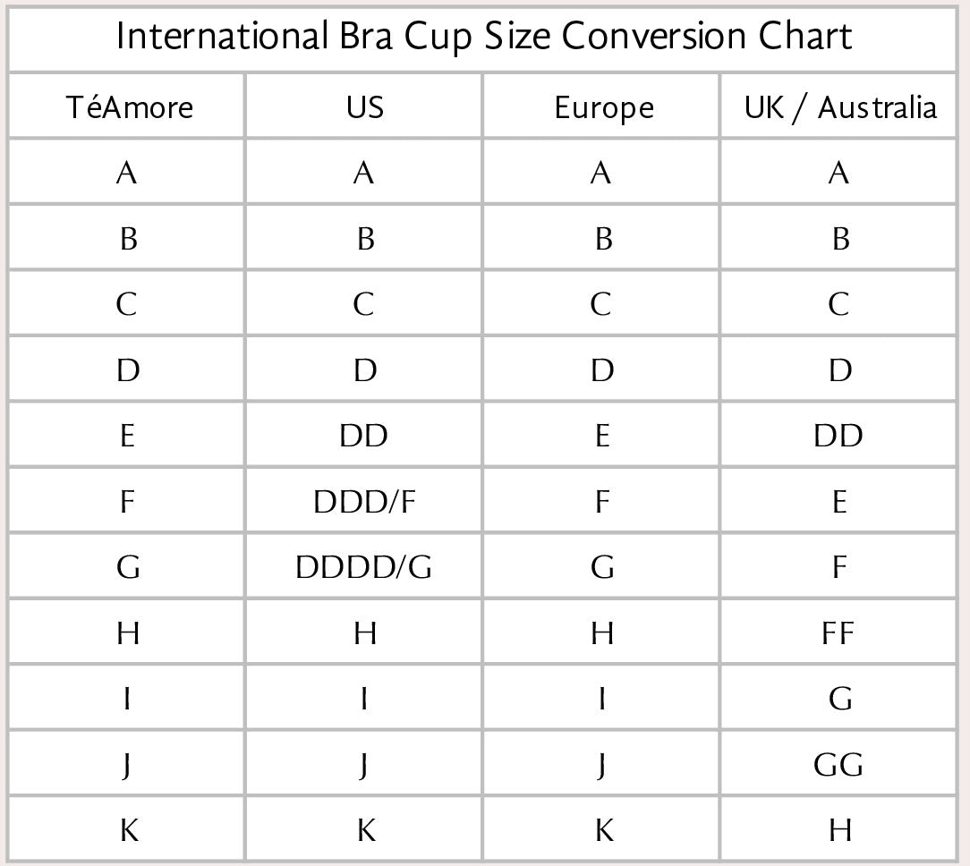The width and height of the screenshot is (970, 866).
Task: Select the DDD/F cell in US column
Action: tap(364, 502)
